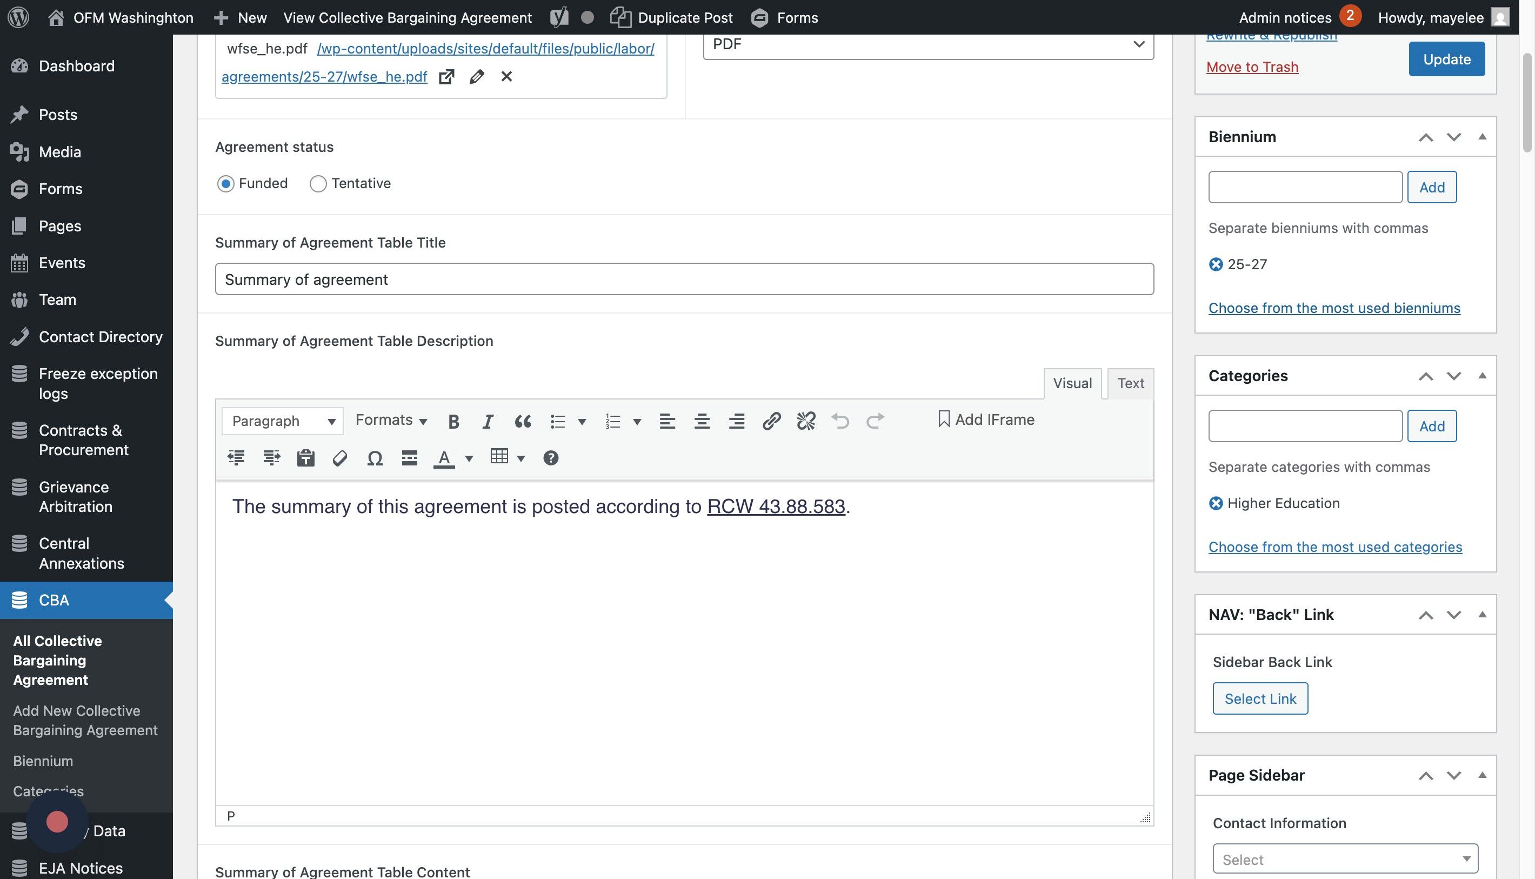
Task: Remove the 25-27 biennium tag
Action: (1216, 264)
